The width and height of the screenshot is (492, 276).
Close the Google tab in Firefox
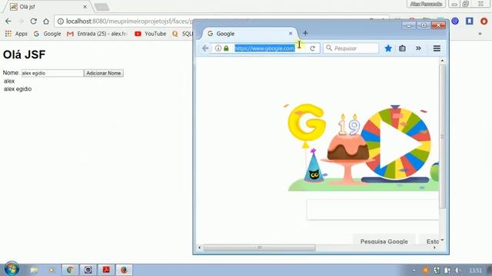tap(291, 33)
